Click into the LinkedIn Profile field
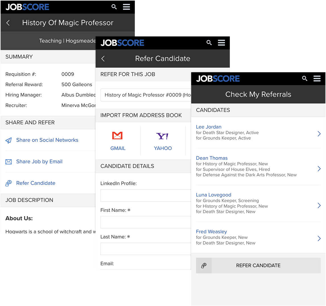The width and height of the screenshot is (326, 306). click(145, 195)
